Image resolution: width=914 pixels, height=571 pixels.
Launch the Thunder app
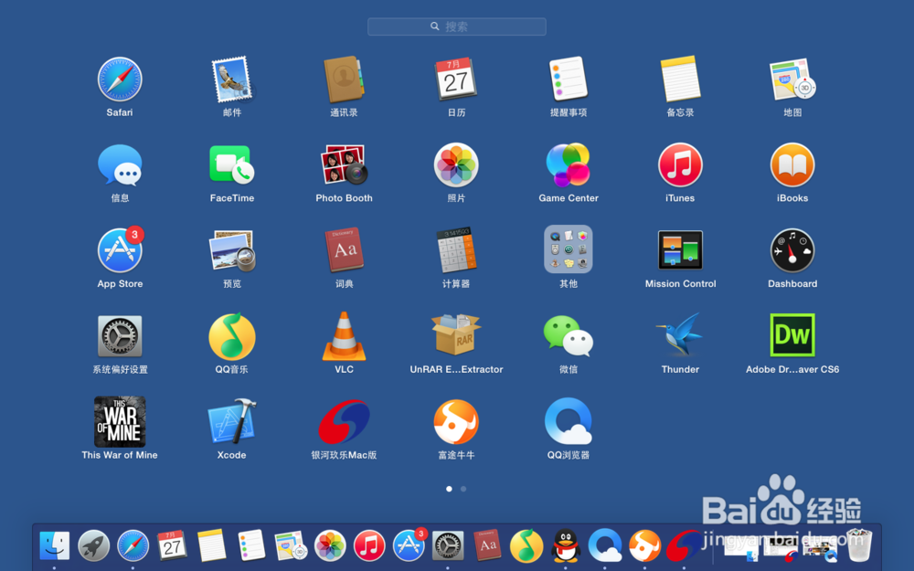(x=680, y=334)
